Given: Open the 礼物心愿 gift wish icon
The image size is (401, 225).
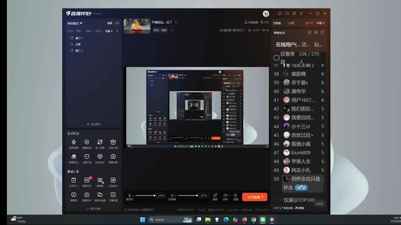Looking at the screenshot, I should click(x=113, y=144).
